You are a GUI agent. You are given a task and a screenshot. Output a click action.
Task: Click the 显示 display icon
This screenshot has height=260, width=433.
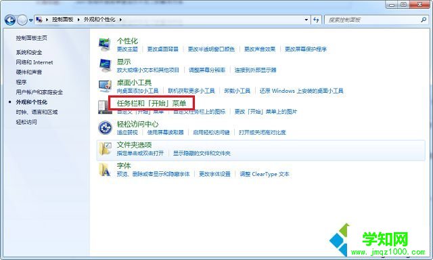click(105, 66)
